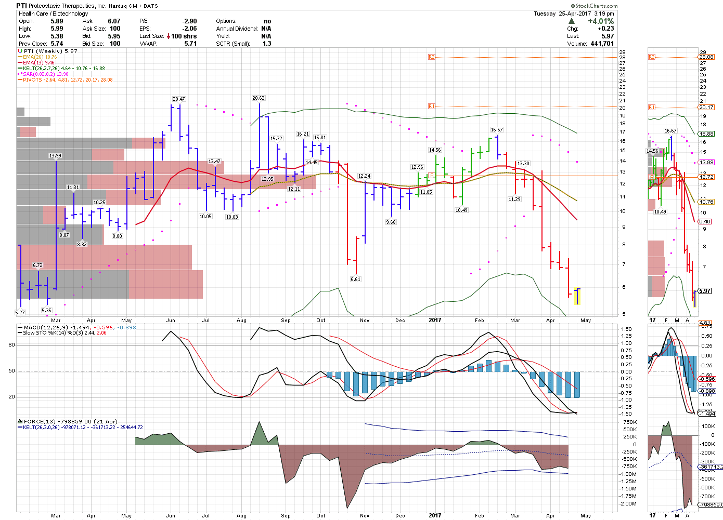Screen dimensions: 723x520
Task: Click the EMA(26) 10.76 legend entry
Action: click(x=37, y=57)
